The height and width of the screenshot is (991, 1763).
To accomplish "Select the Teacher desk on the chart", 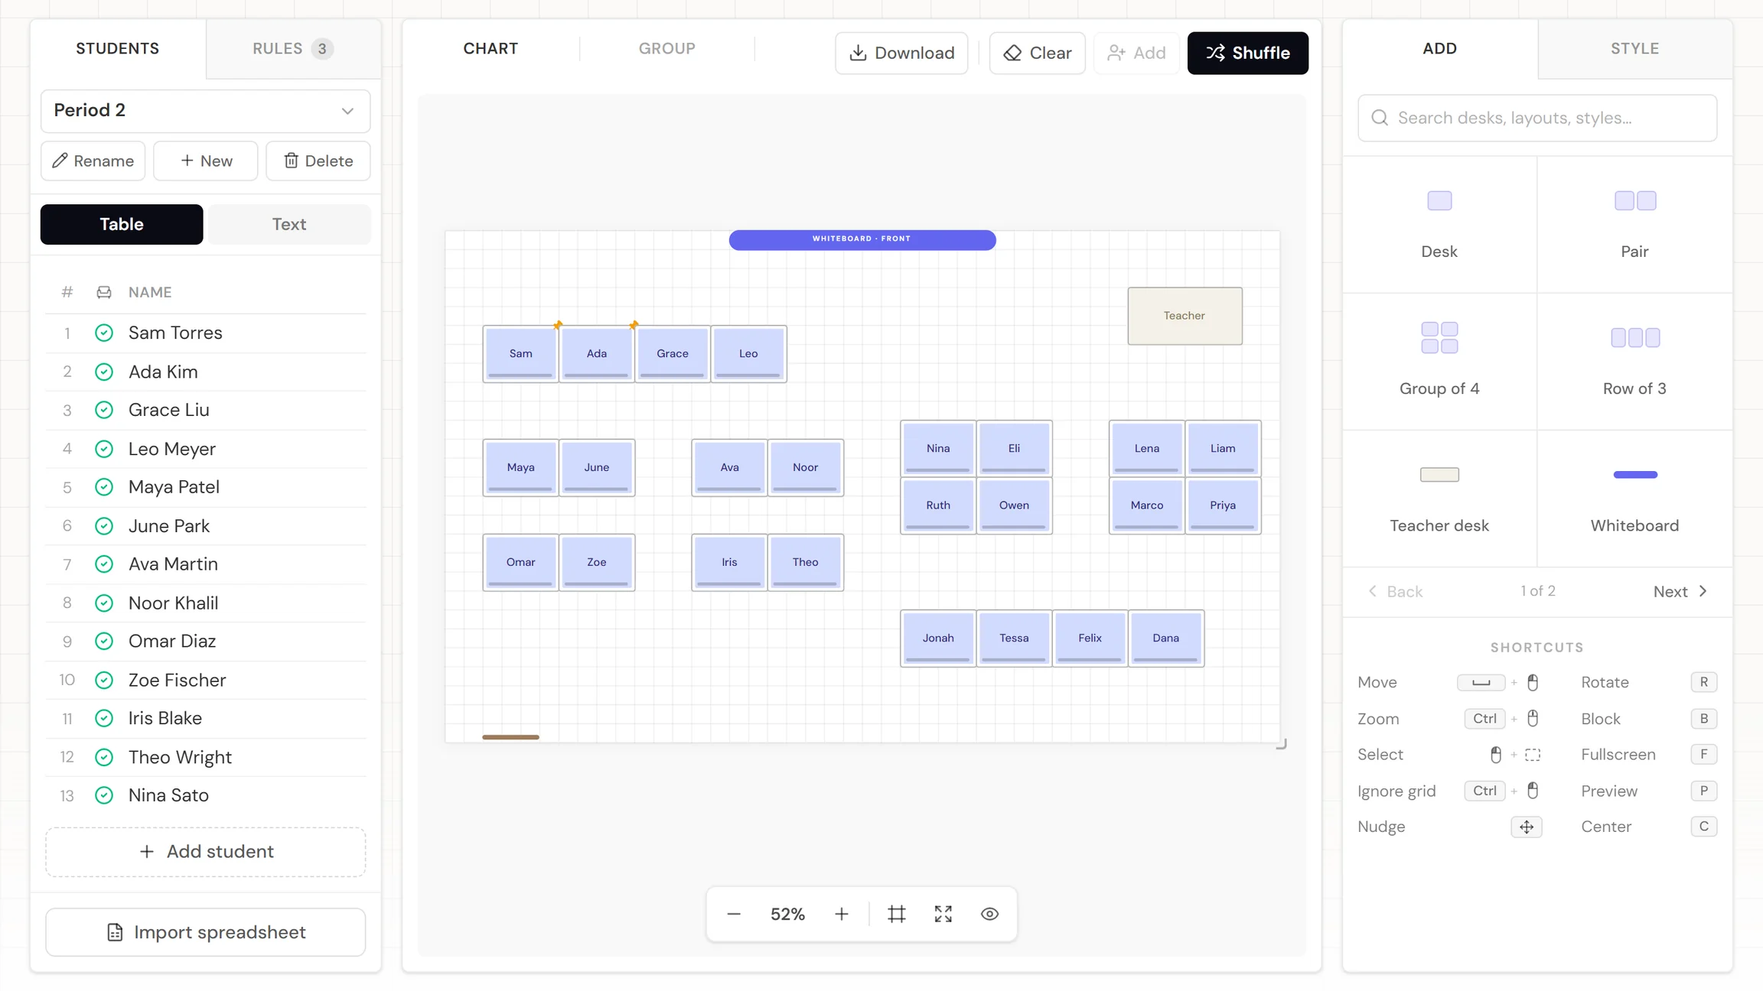I will point(1185,316).
